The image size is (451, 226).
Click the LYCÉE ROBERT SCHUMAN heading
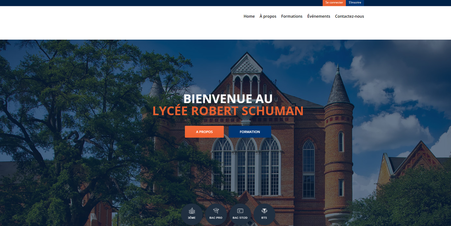pos(228,111)
